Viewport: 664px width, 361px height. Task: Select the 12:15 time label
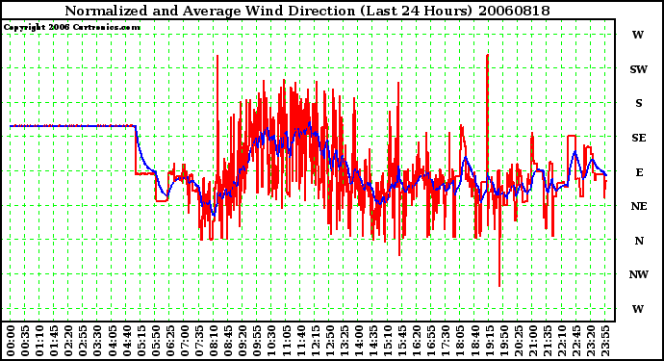click(x=315, y=341)
